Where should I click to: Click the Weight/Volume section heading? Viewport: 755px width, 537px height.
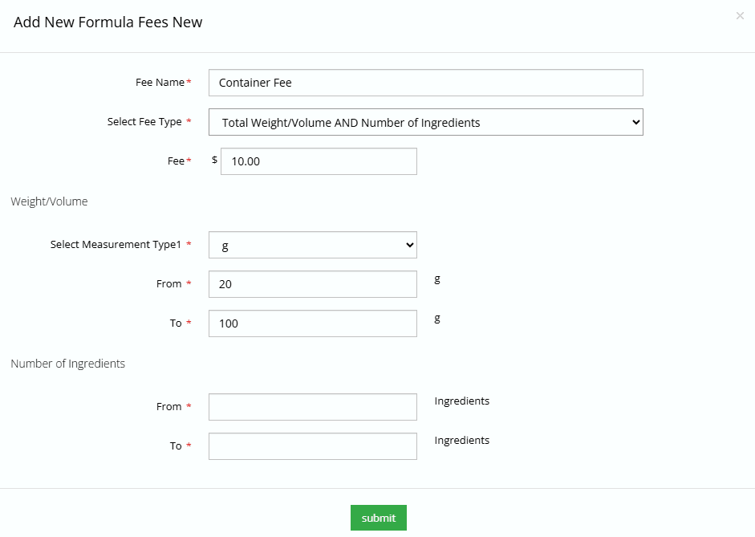[x=49, y=201]
